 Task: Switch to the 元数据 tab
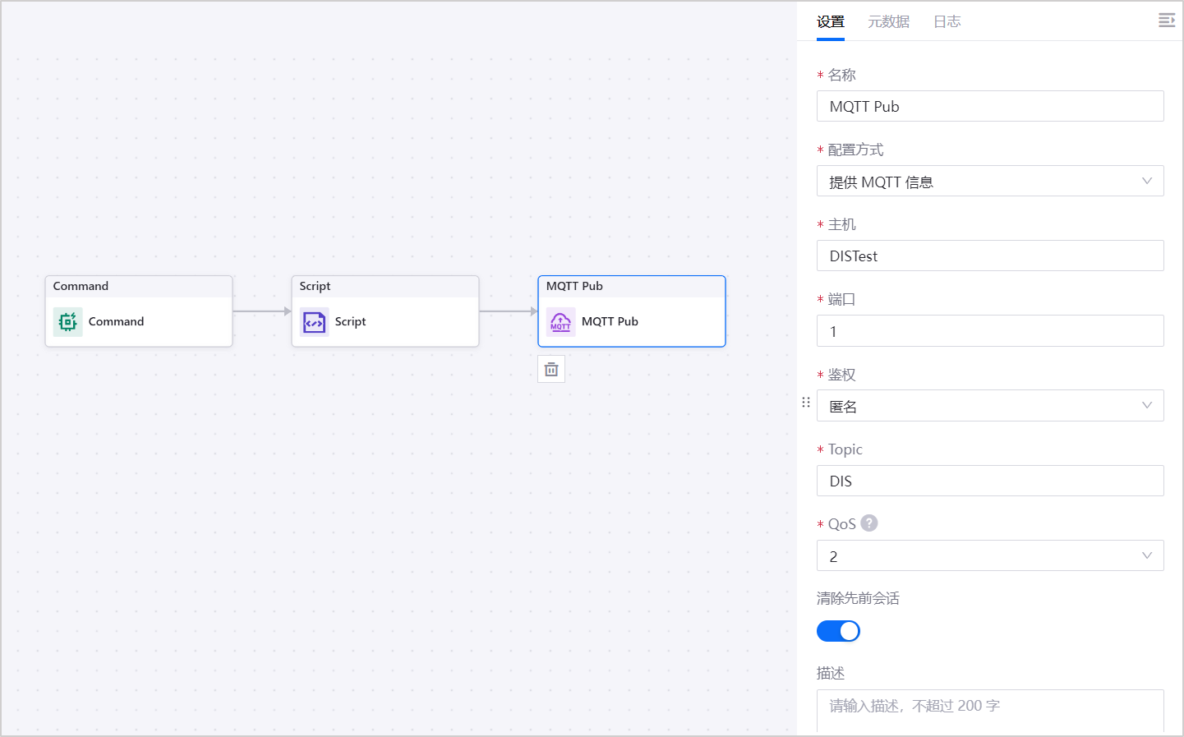[x=888, y=22]
